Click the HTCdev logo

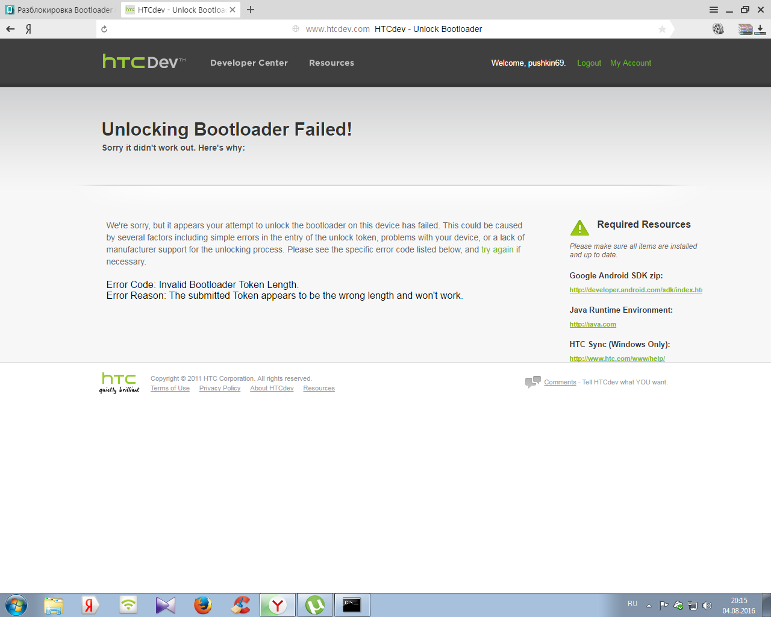click(144, 62)
